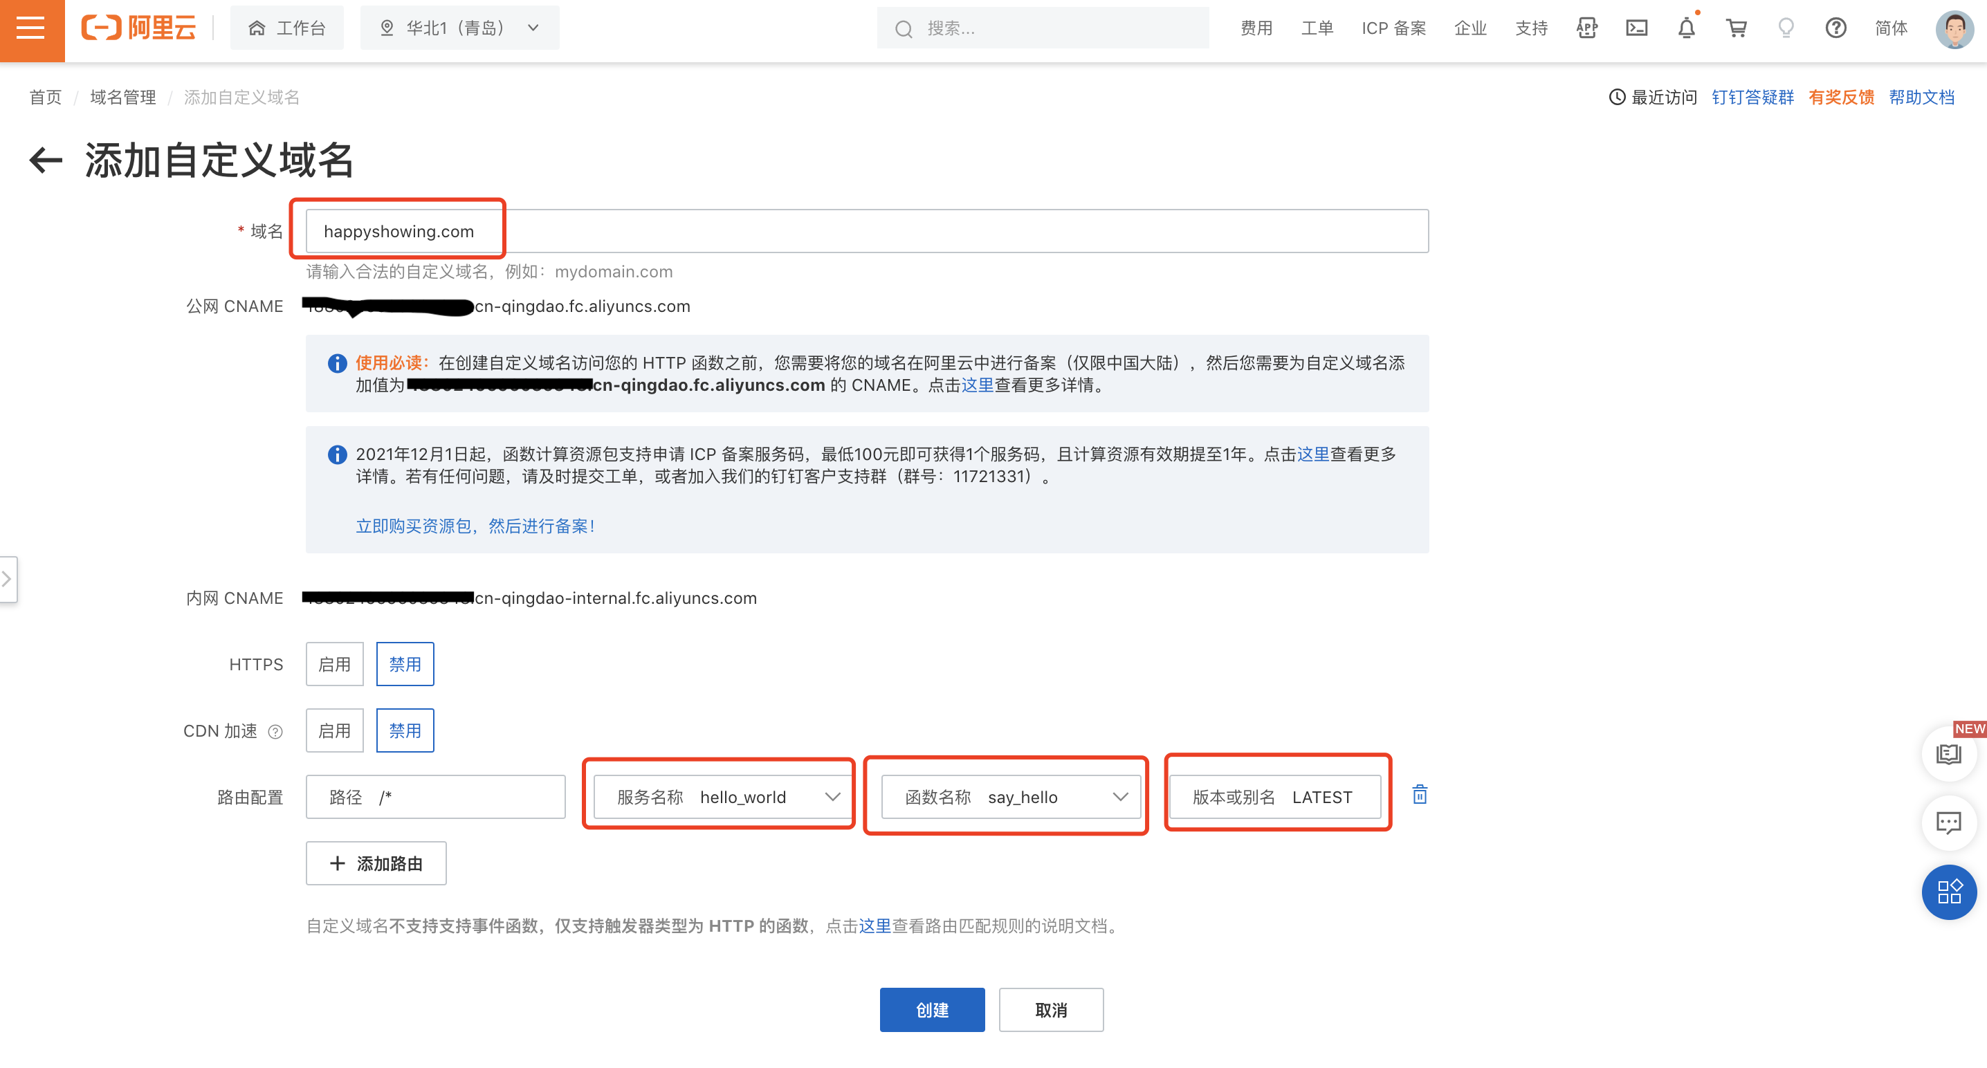Delete the route via trash icon
The width and height of the screenshot is (1987, 1068).
point(1419,794)
